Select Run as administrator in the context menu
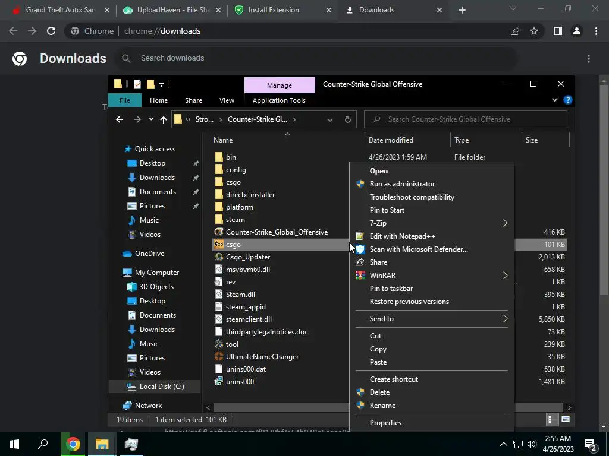Viewport: 609px width, 456px height. [x=402, y=184]
